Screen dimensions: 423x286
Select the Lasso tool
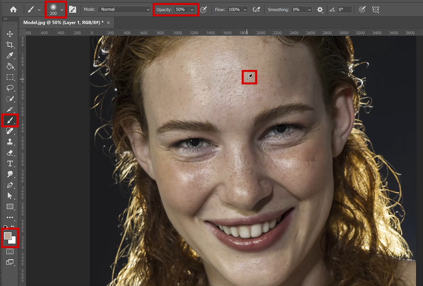(x=10, y=88)
